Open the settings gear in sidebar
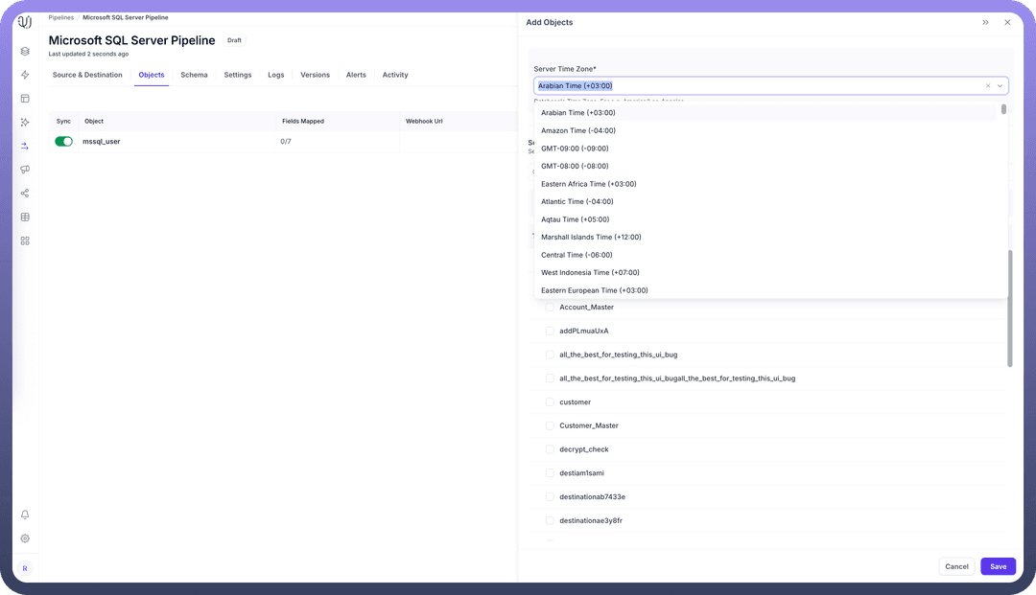Viewport: 1036px width, 595px height. click(25, 538)
